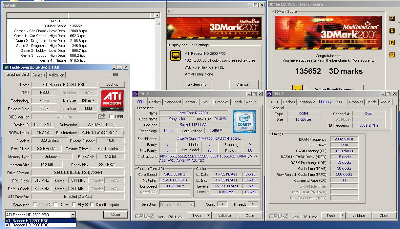Open the Tools arrow in the CPU-Z Timings window

tap(342, 216)
